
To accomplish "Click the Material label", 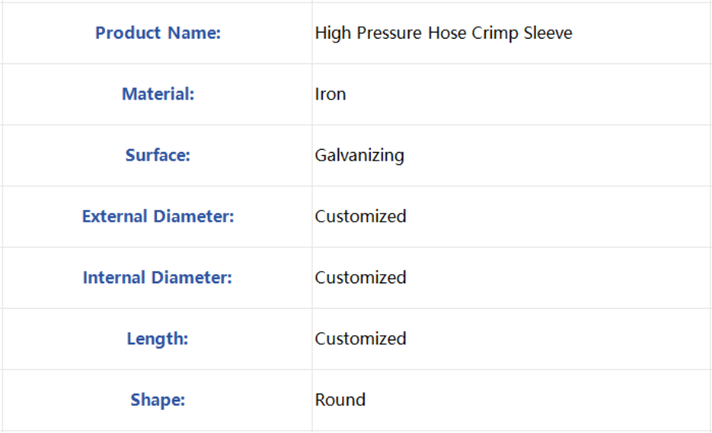I will [158, 94].
